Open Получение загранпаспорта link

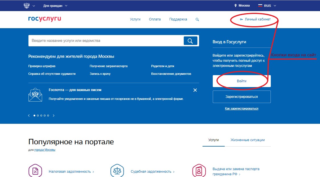point(109,66)
